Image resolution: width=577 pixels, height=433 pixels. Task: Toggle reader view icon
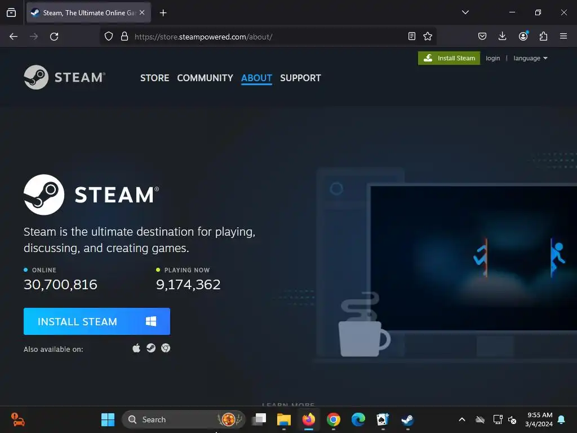(x=412, y=36)
